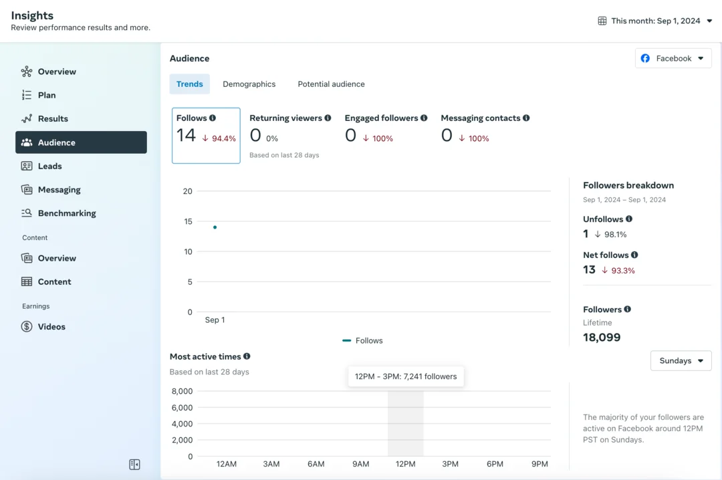
Task: Click info icon next to Follows
Action: pyautogui.click(x=213, y=118)
